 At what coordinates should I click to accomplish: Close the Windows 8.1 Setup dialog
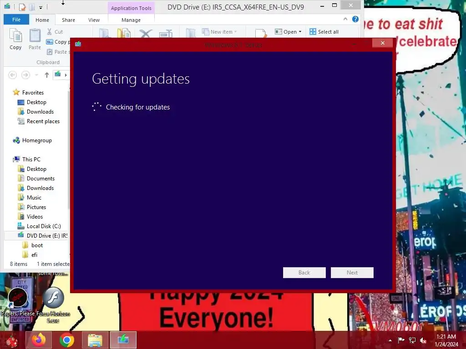pos(382,43)
